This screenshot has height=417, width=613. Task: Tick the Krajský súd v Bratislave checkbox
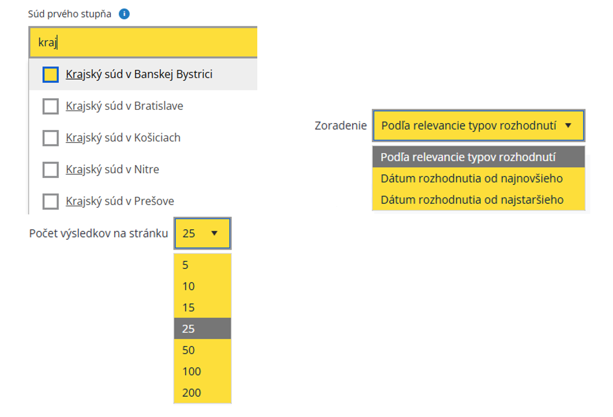[51, 106]
